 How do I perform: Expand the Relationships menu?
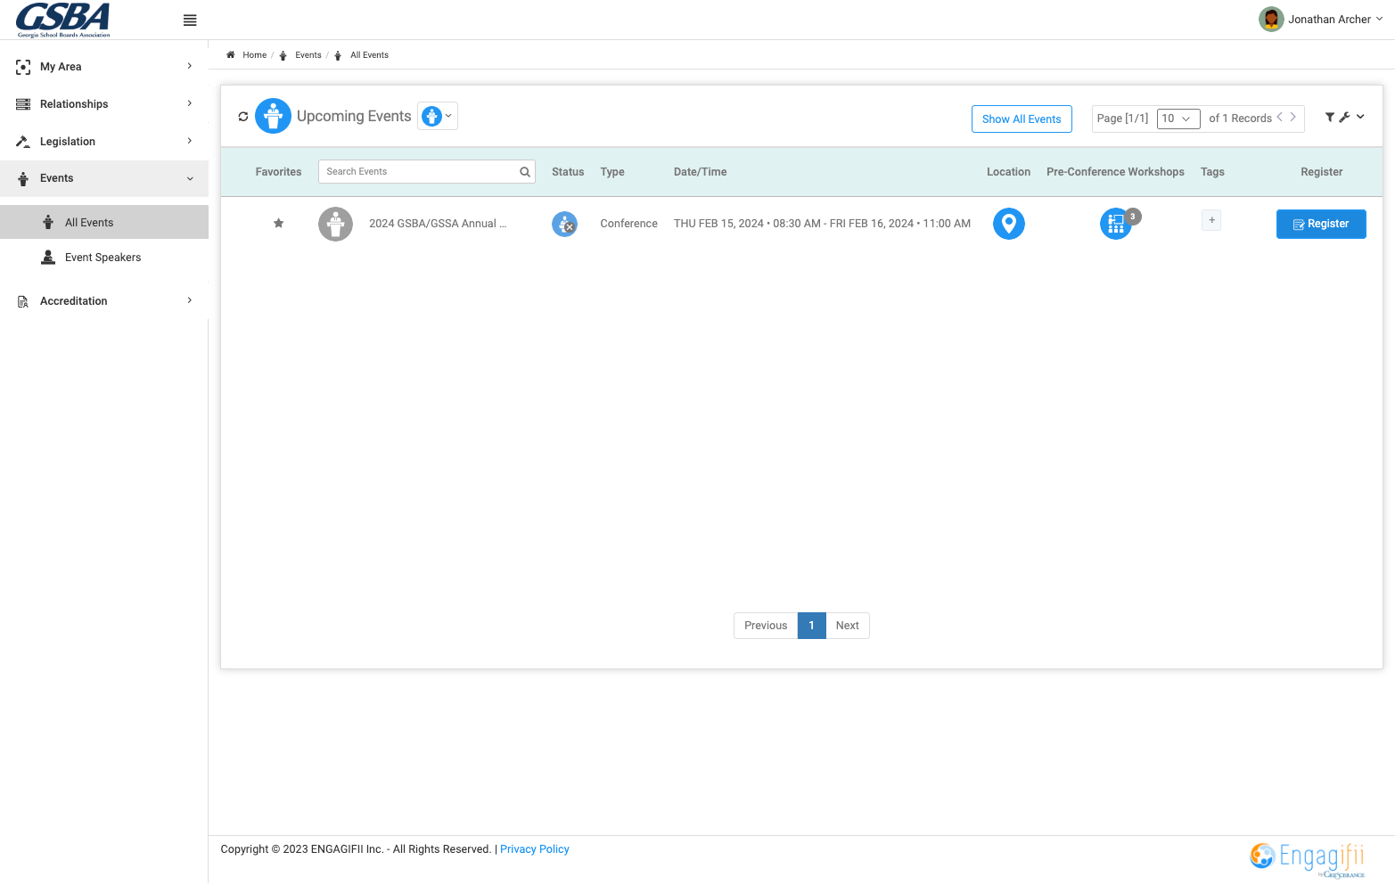104,104
